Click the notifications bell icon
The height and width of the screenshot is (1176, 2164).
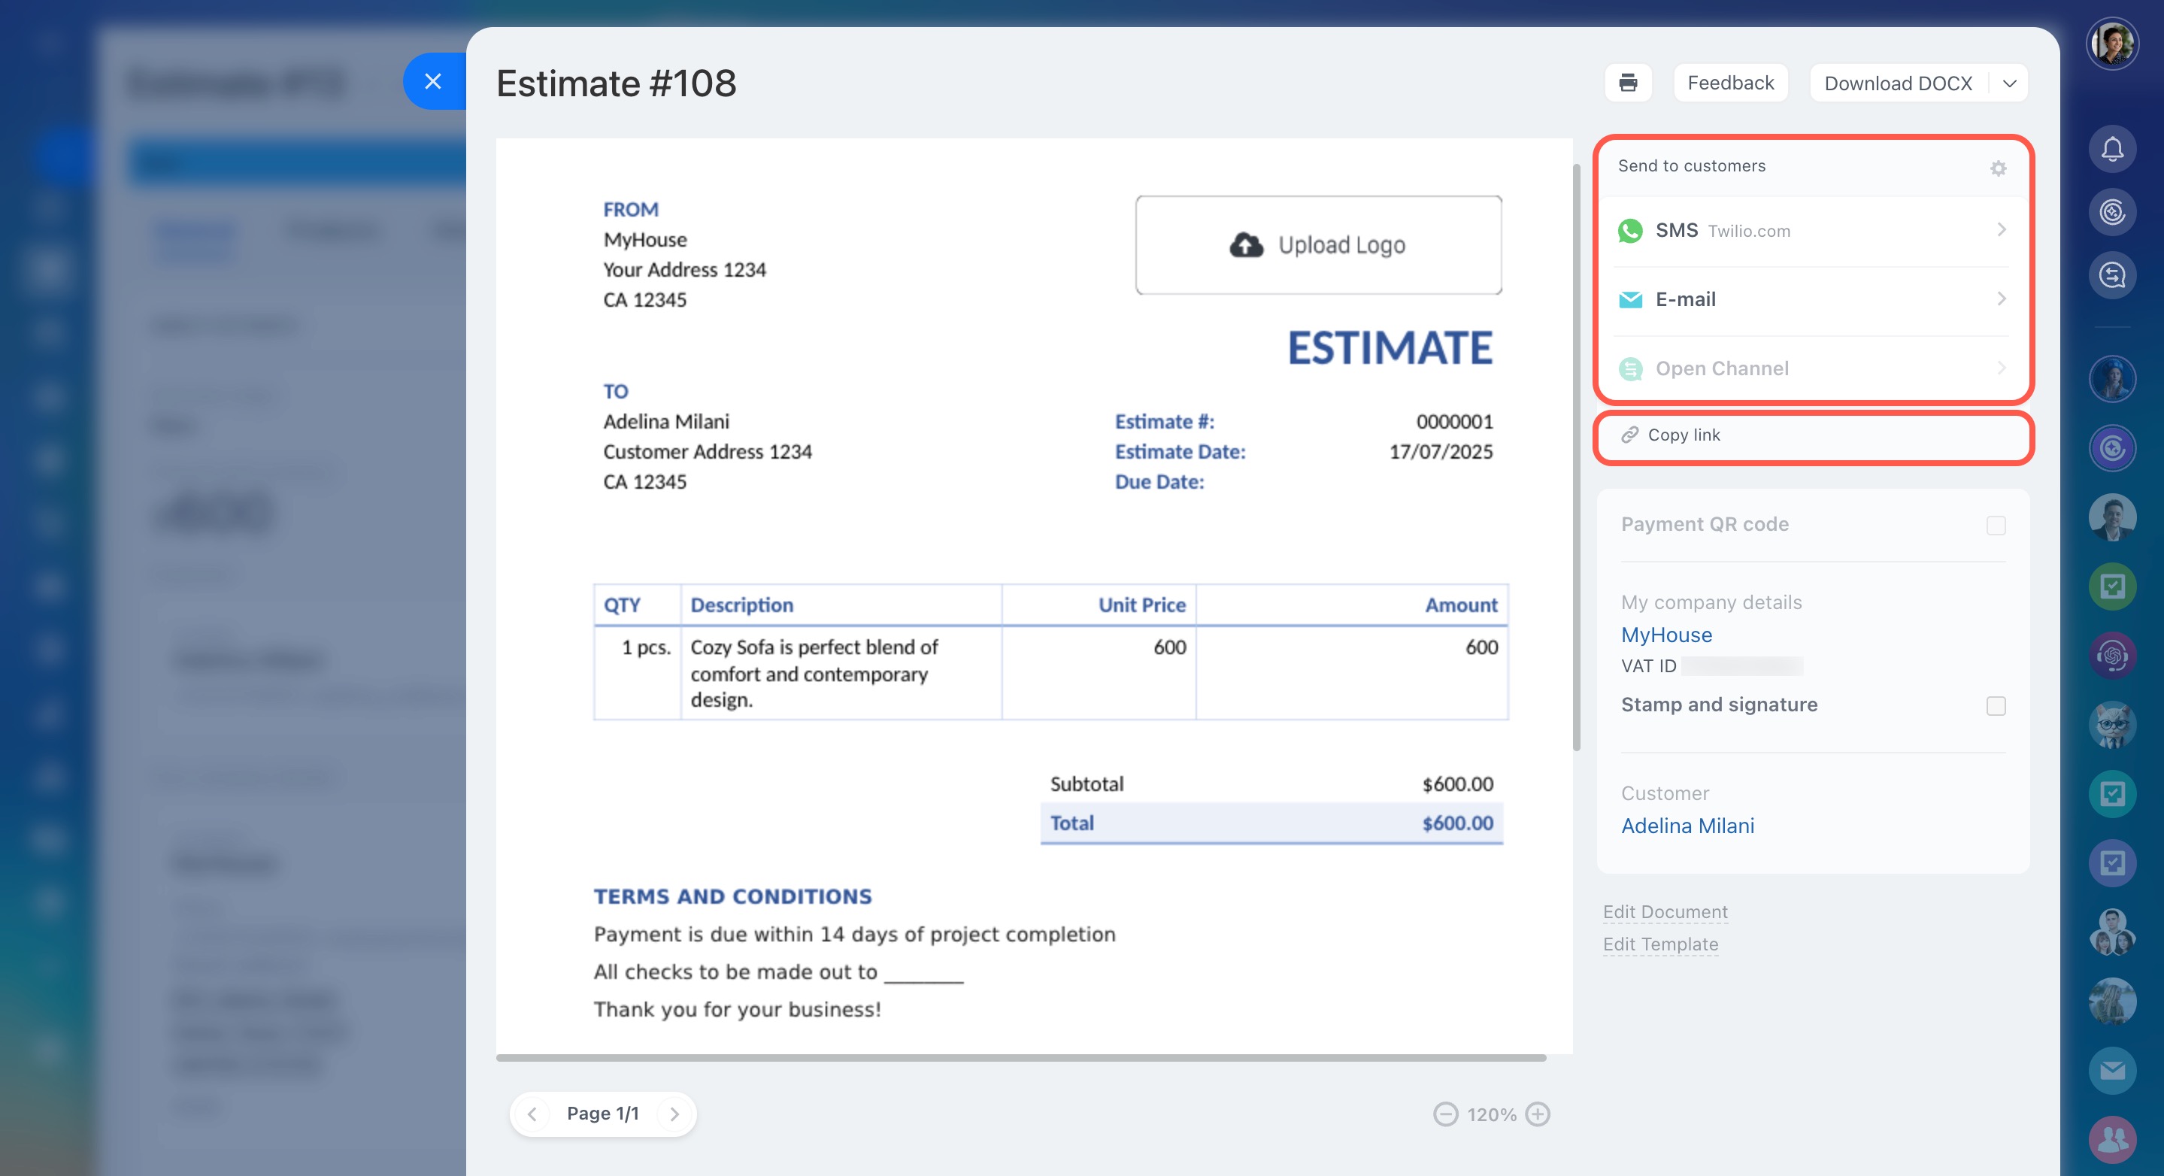[2112, 150]
